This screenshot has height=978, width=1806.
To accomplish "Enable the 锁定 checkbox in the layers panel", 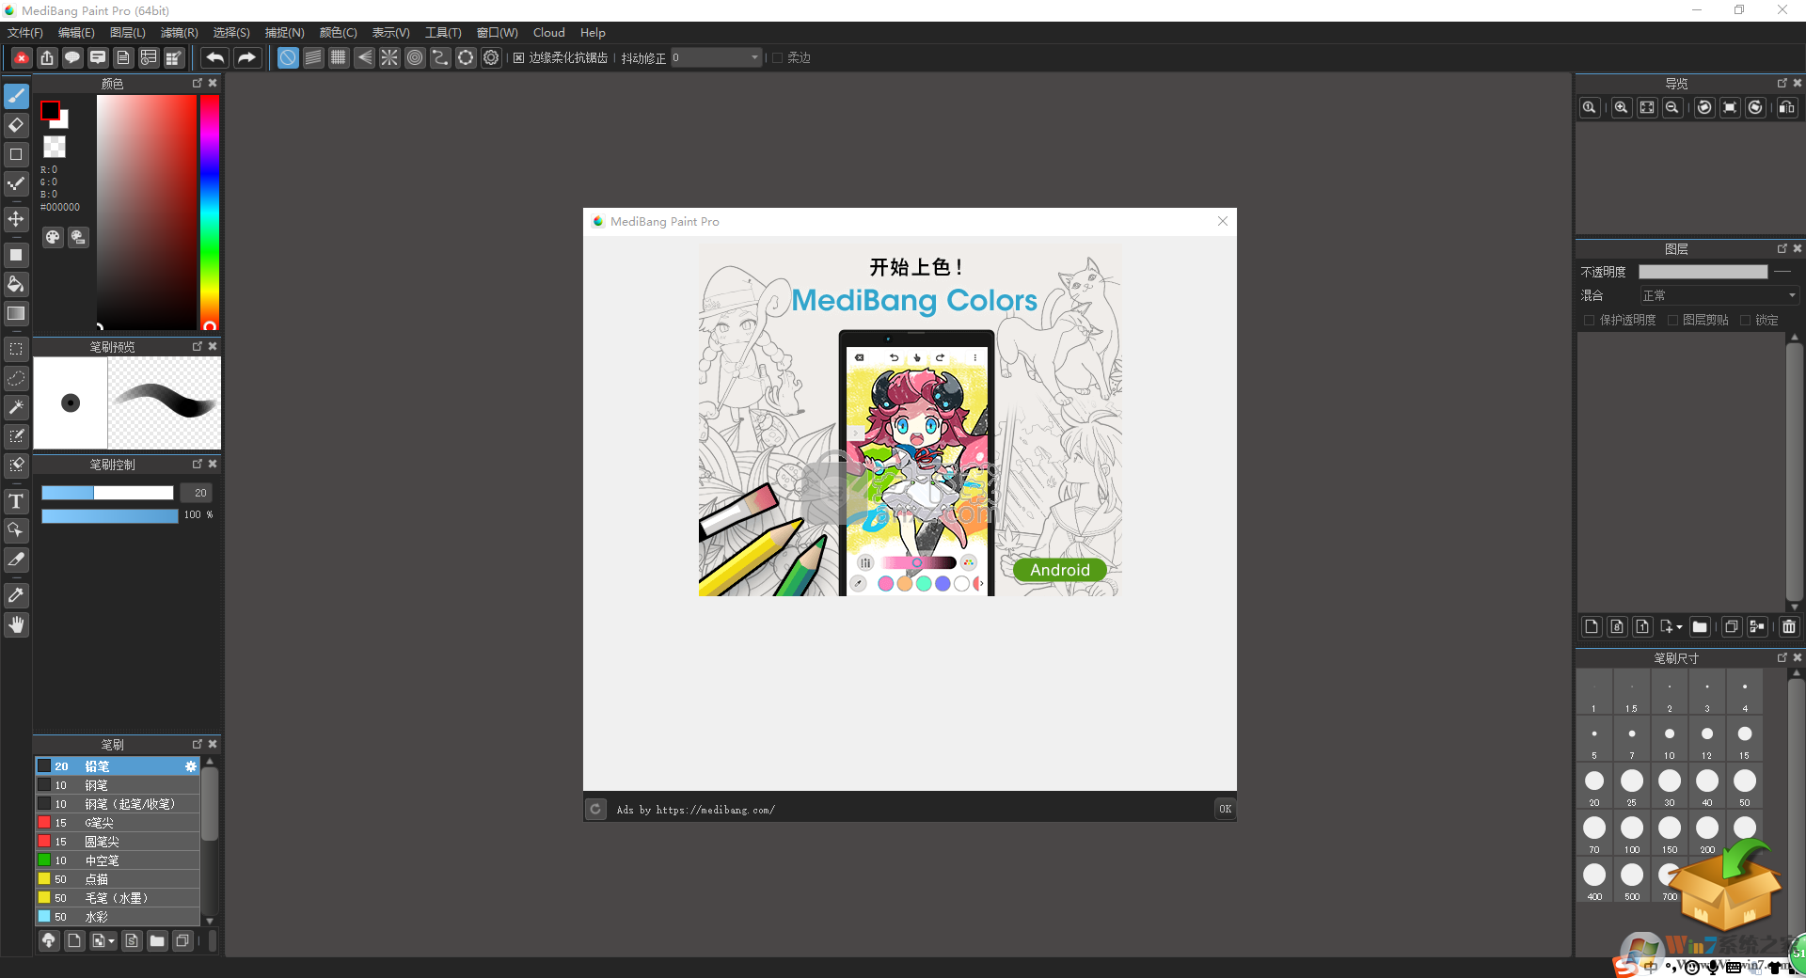I will (x=1747, y=320).
